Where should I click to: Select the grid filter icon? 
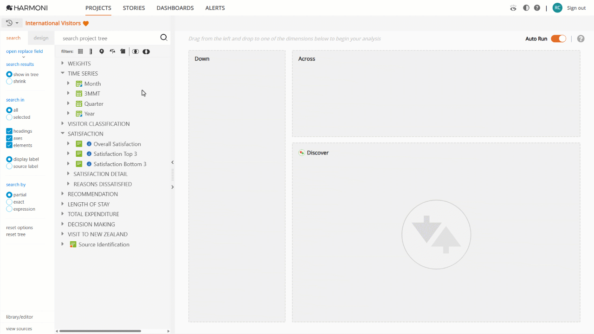[80, 51]
